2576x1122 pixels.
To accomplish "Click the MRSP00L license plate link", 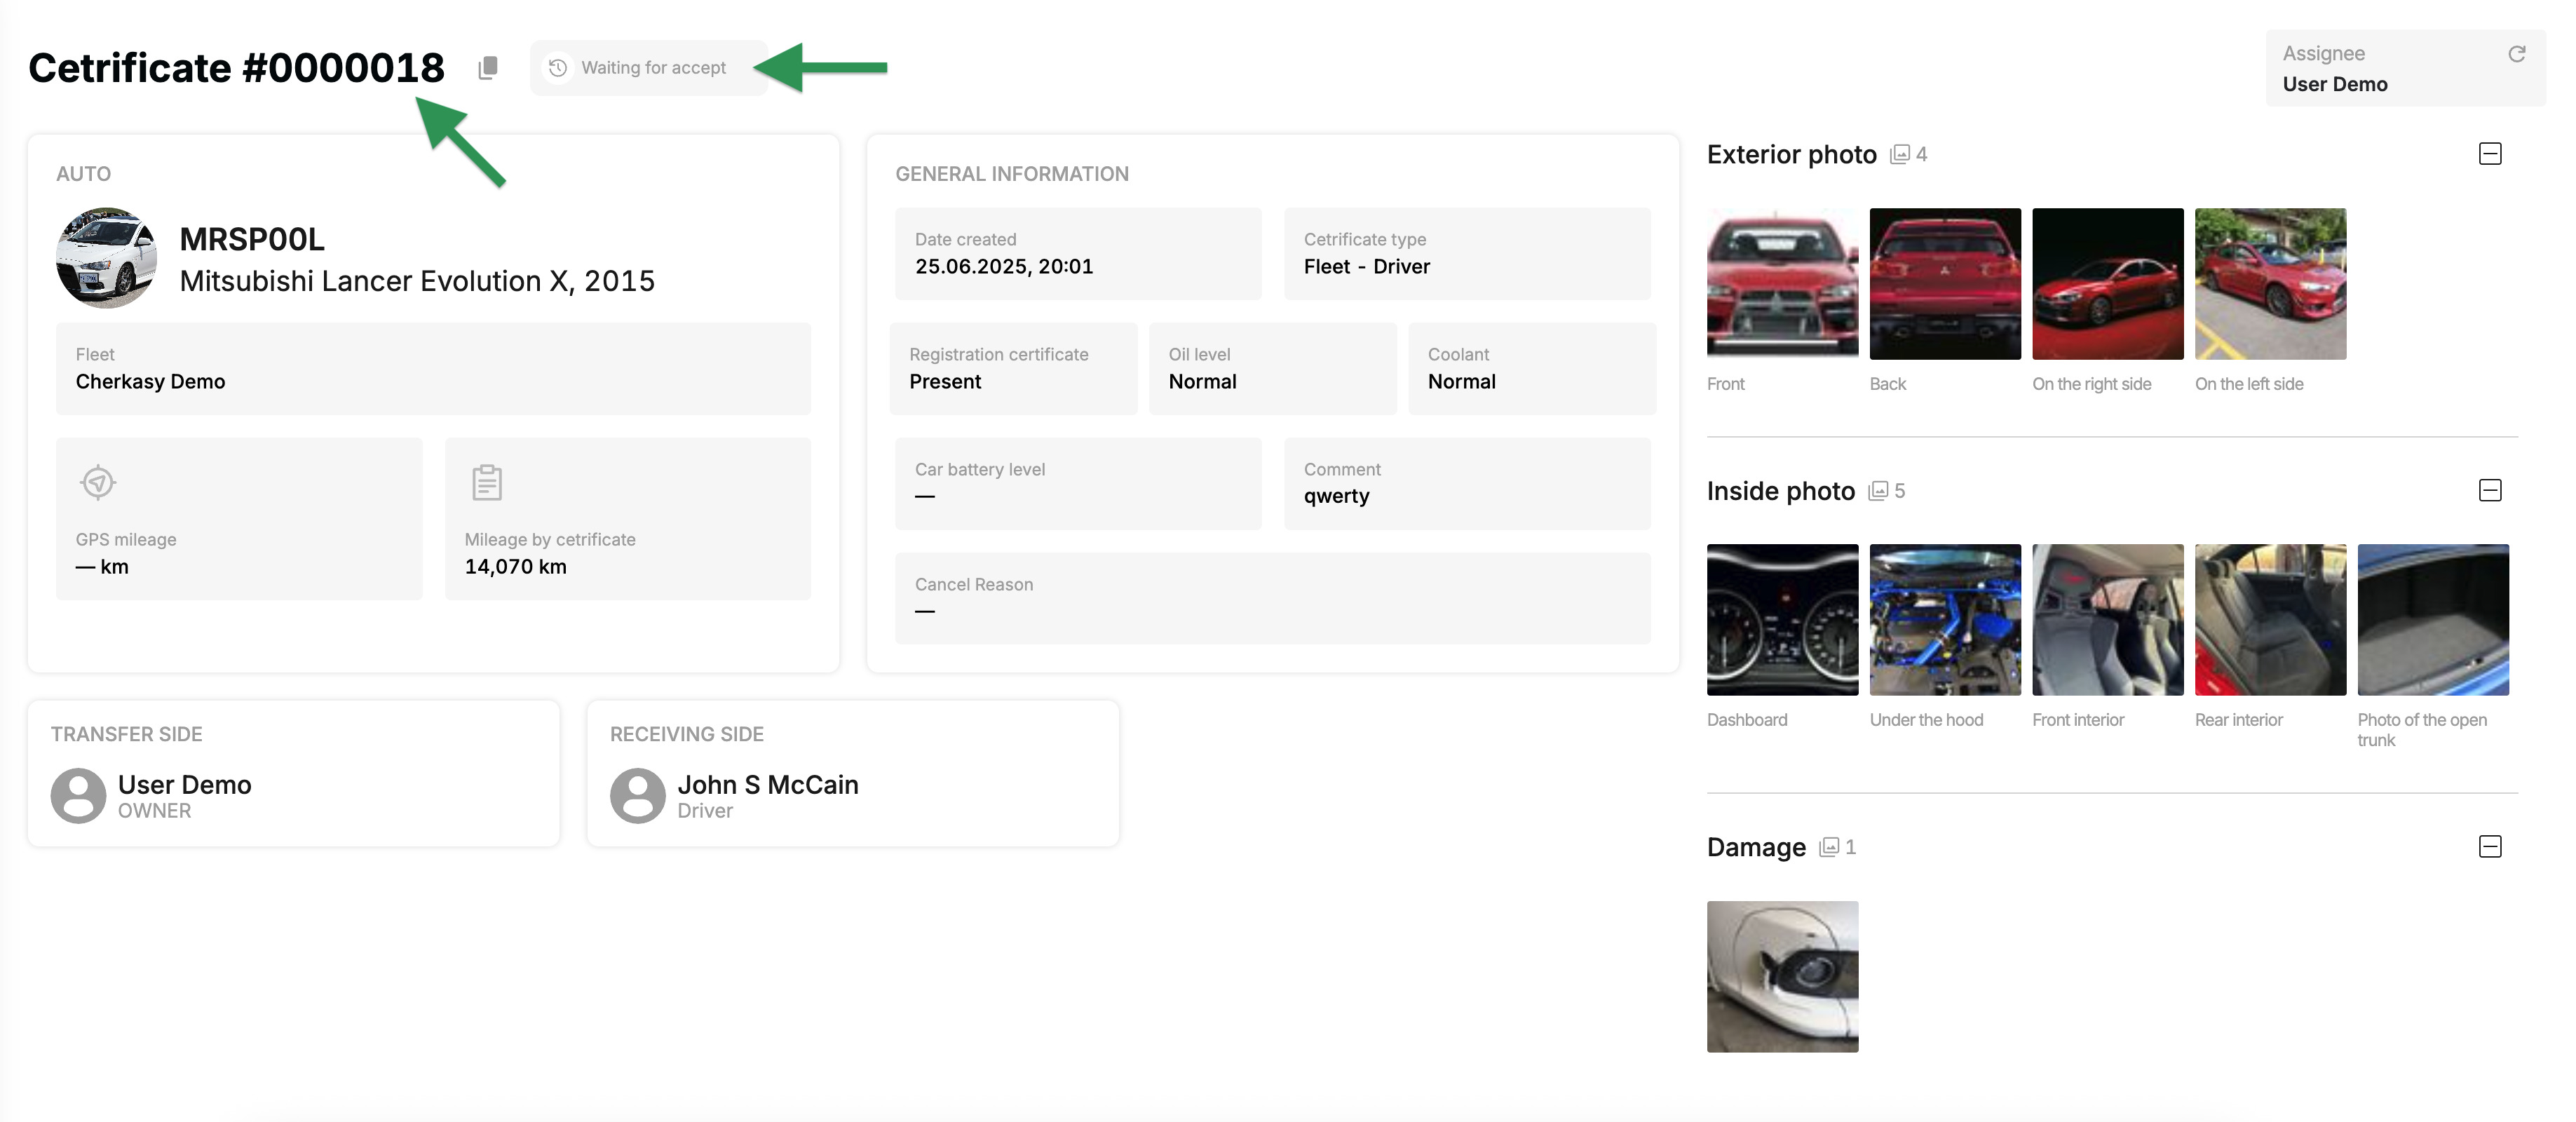I will 252,240.
